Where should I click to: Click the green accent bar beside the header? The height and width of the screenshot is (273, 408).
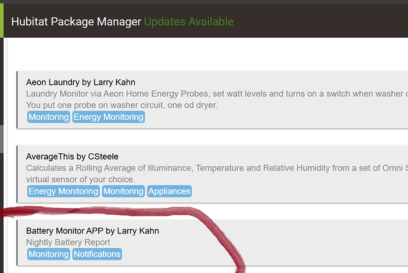pyautogui.click(x=2, y=22)
